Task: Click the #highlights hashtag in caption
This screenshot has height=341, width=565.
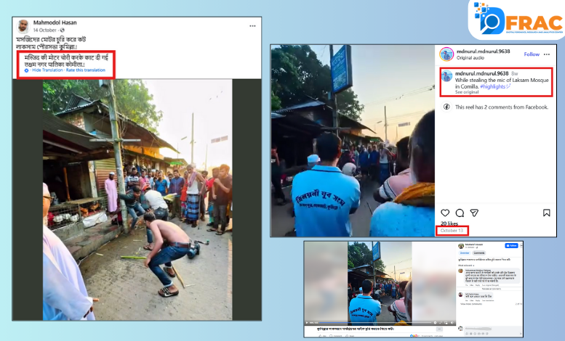Action: pos(494,86)
